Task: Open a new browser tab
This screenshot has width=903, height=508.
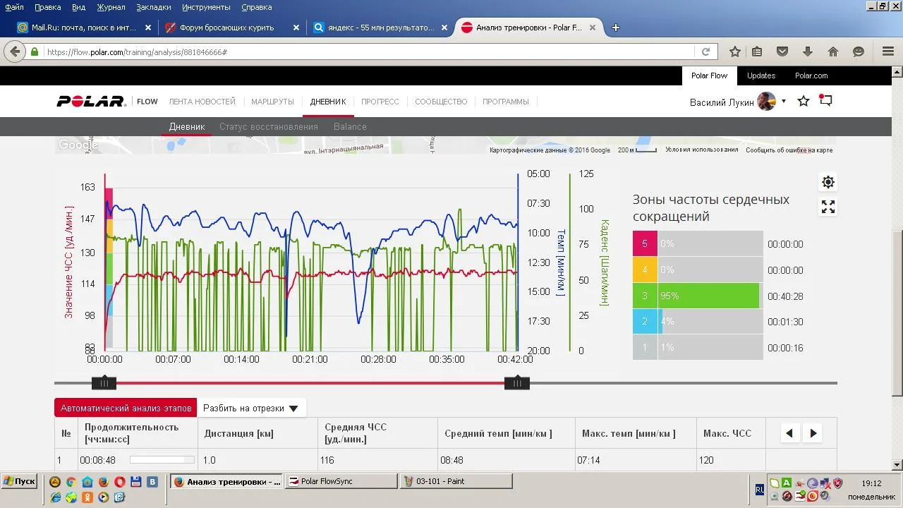Action: click(x=616, y=28)
